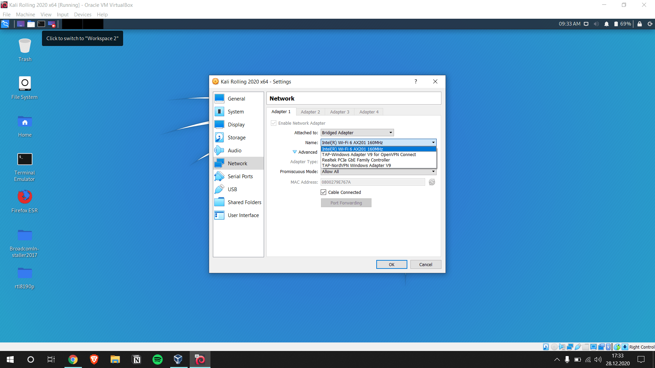Toggle Enable Network Adapter checkbox

274,123
